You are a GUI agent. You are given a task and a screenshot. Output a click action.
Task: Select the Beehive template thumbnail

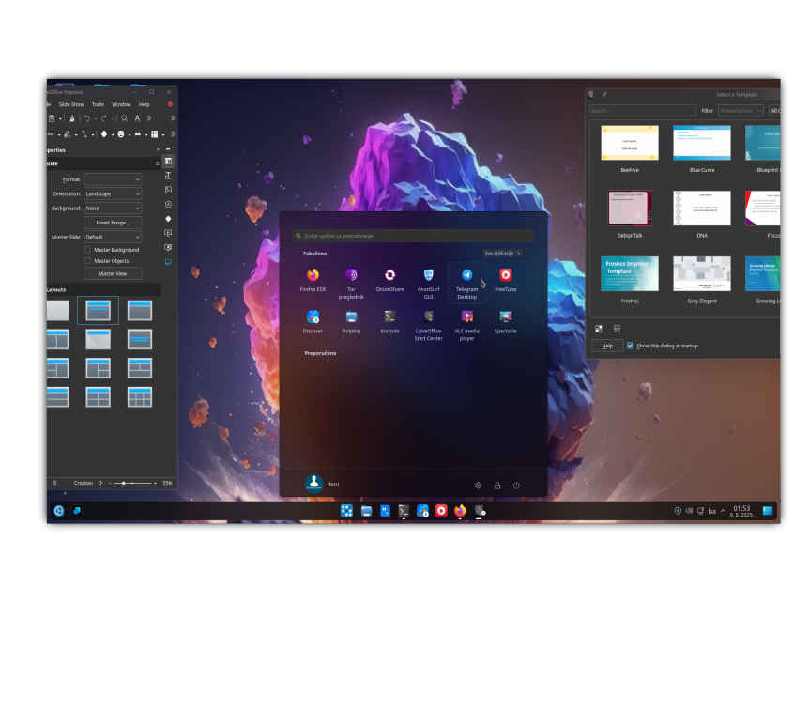click(630, 143)
